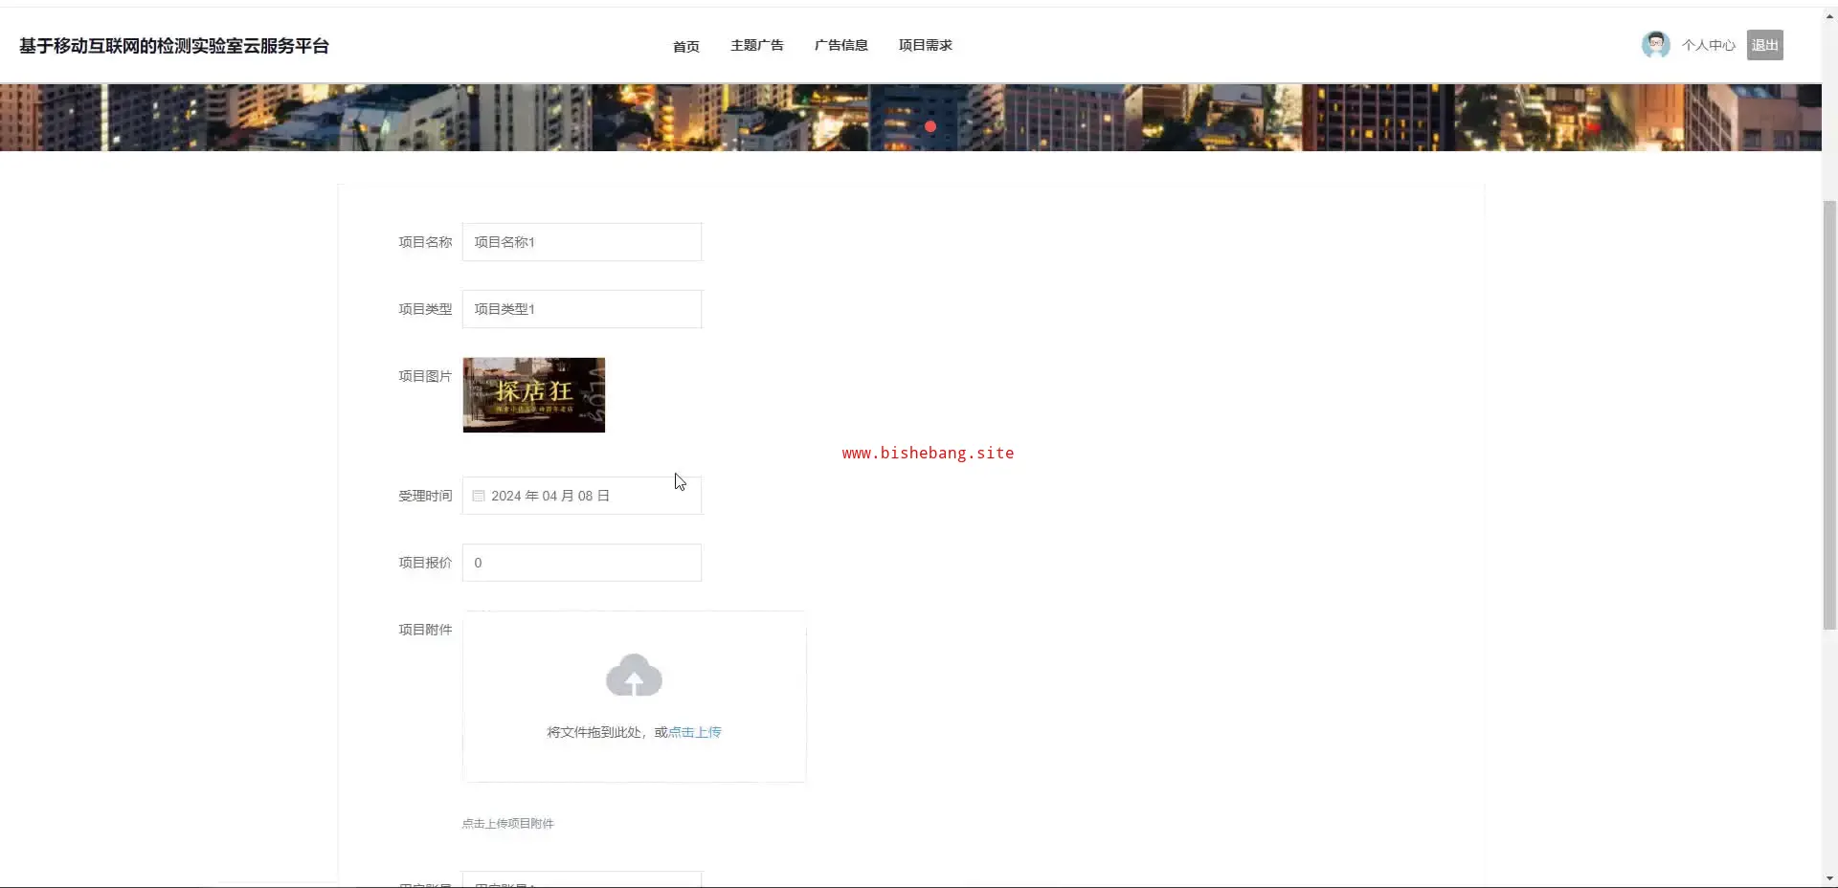Image resolution: width=1838 pixels, height=888 pixels.
Task: Click the calendar icon in 受理时间
Action: [x=479, y=496]
